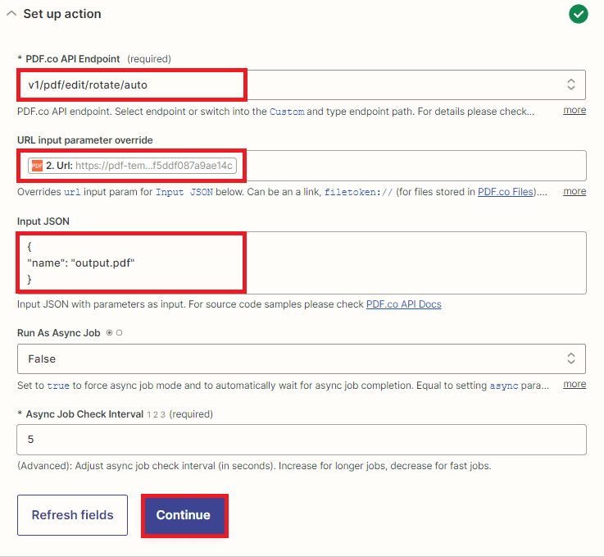Click 'more' link under URL override description

tap(574, 191)
